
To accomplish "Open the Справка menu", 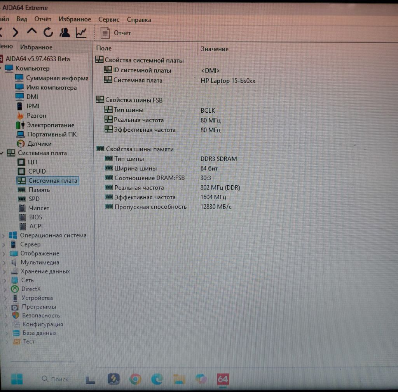I will [139, 20].
